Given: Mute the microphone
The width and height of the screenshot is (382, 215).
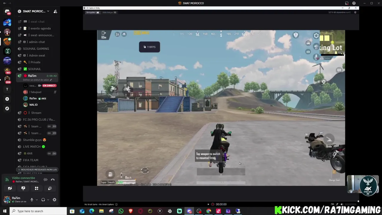Looking at the screenshot, I should [32, 200].
